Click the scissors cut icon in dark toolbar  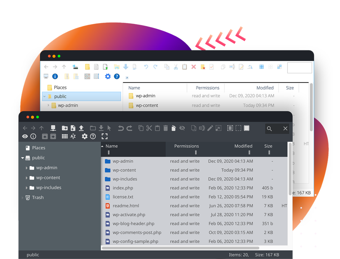point(149,128)
